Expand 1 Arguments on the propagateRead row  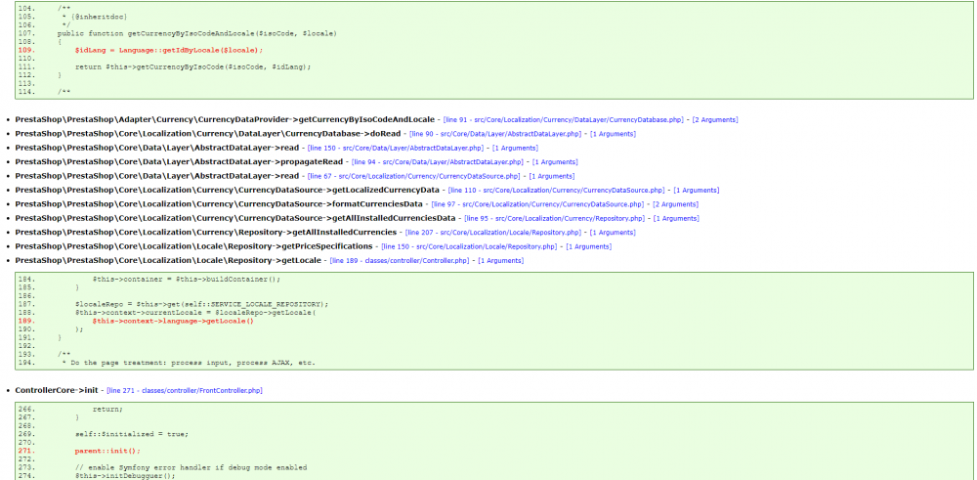pos(555,162)
